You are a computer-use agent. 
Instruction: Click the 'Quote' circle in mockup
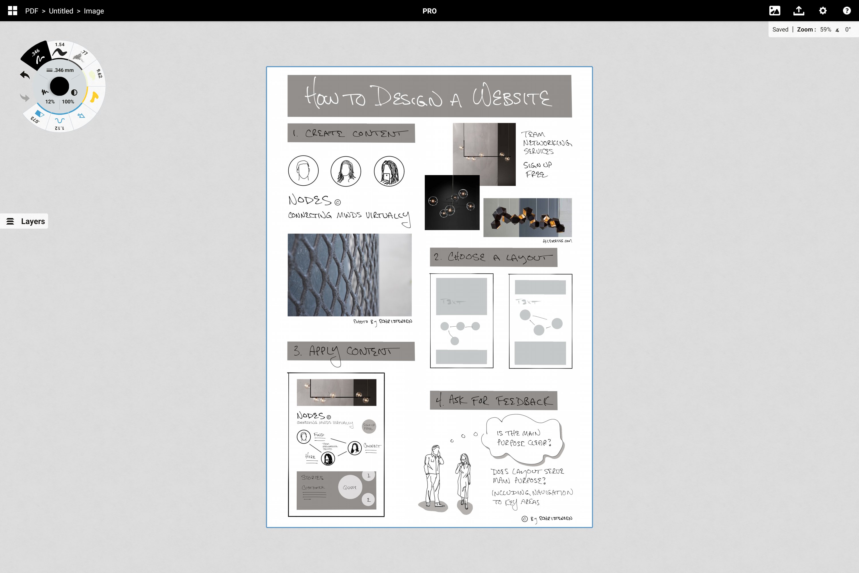click(350, 487)
